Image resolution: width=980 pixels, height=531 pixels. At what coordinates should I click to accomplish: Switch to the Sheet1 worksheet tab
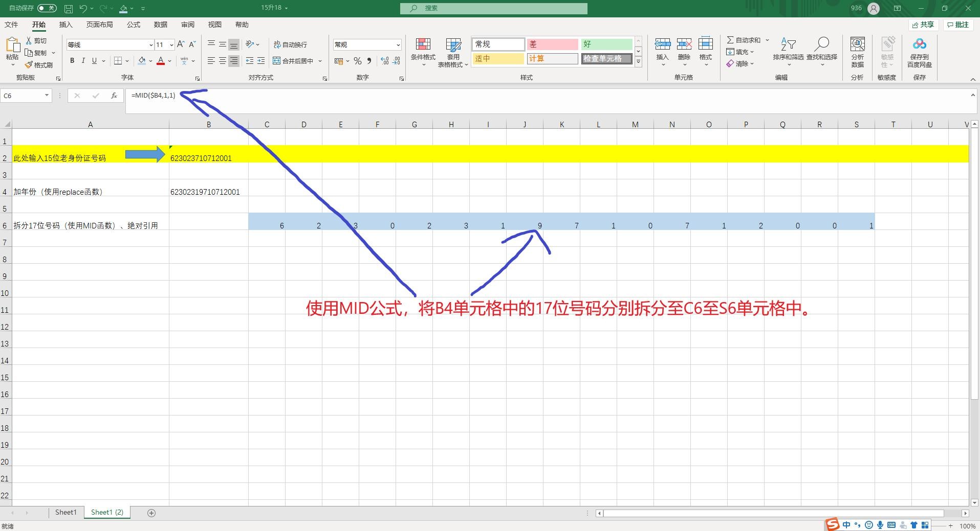click(66, 512)
